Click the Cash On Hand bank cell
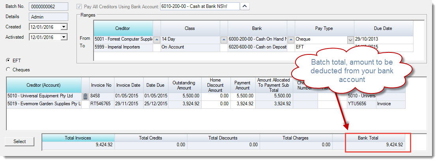This screenshot has width=438, height=162. [x=257, y=40]
